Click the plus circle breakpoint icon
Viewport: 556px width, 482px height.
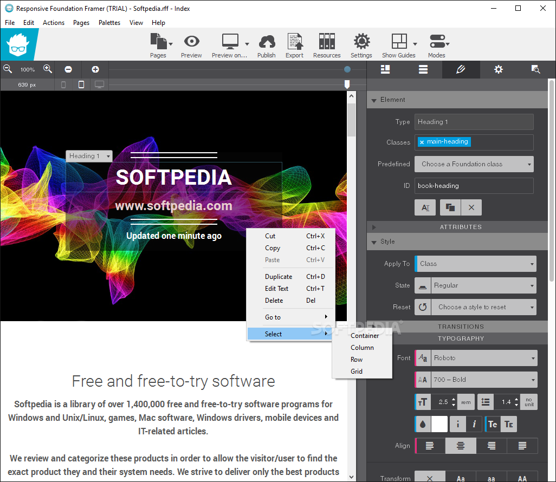(95, 69)
